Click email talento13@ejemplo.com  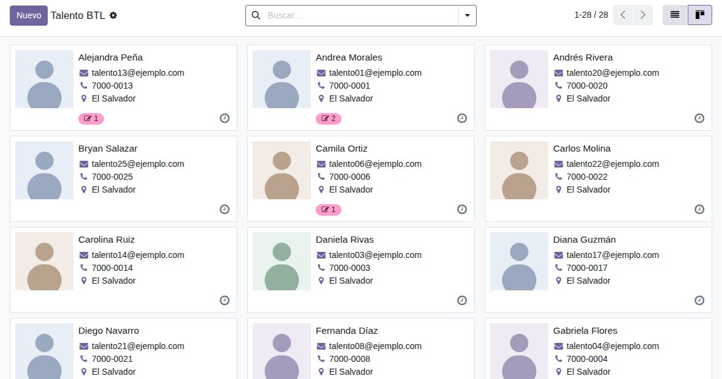coord(138,73)
